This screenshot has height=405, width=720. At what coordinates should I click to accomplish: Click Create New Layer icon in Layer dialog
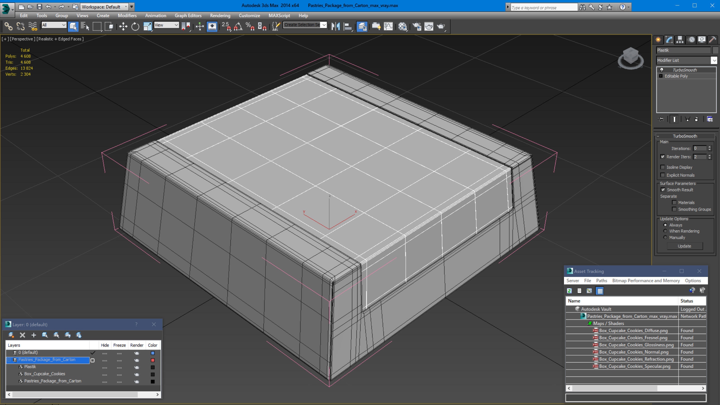[x=11, y=335]
